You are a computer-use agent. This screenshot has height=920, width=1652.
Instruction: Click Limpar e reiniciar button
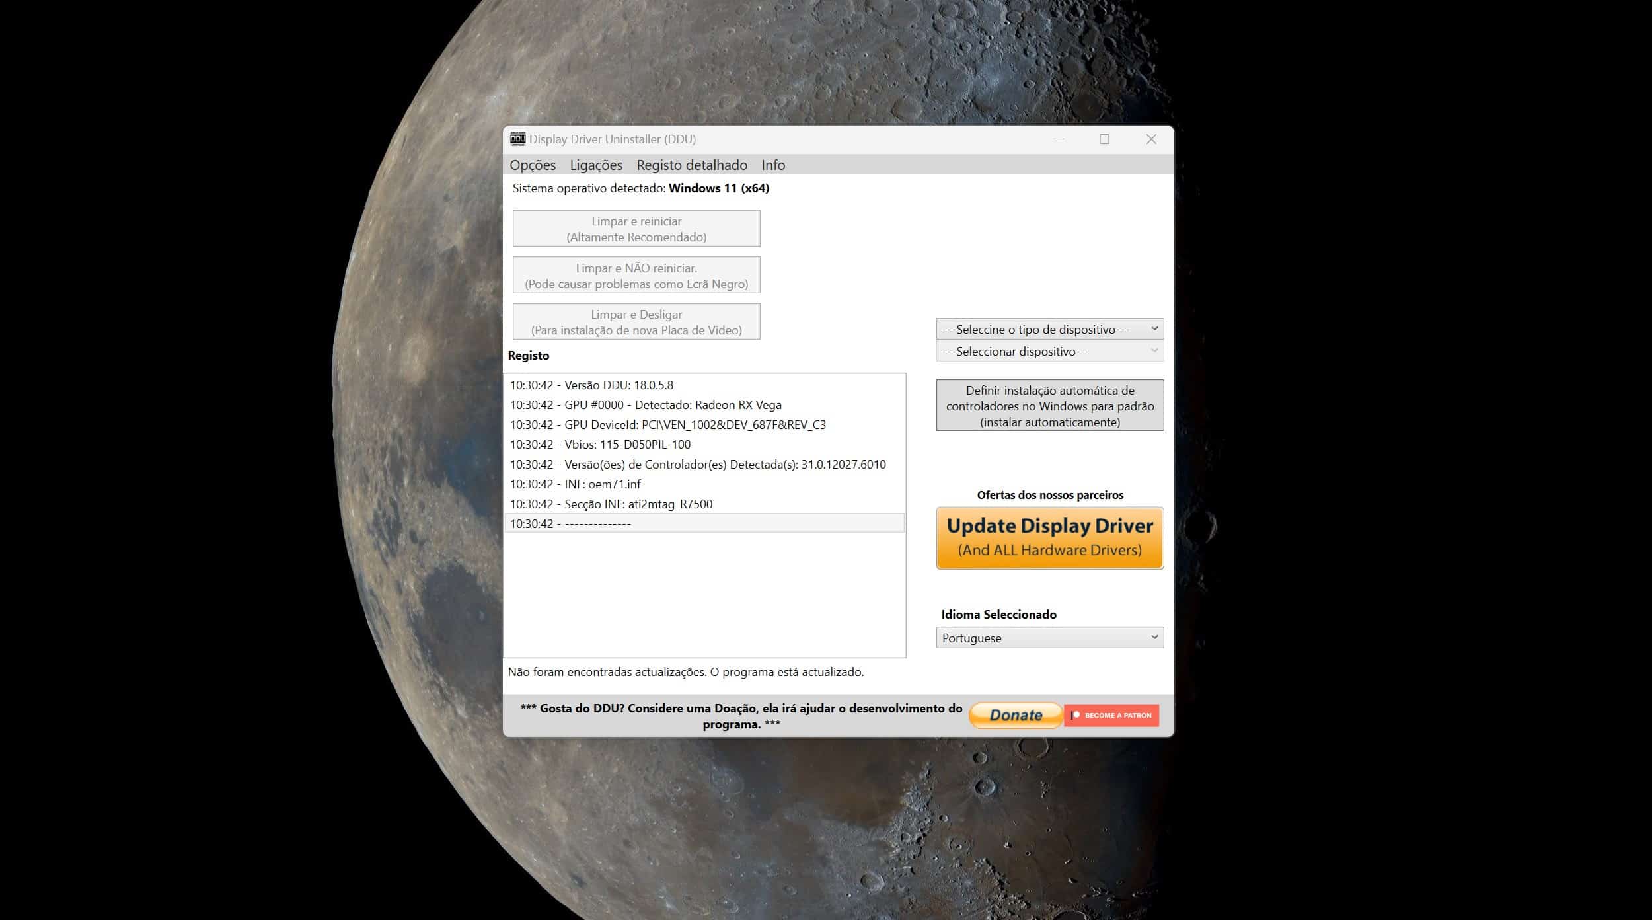636,229
